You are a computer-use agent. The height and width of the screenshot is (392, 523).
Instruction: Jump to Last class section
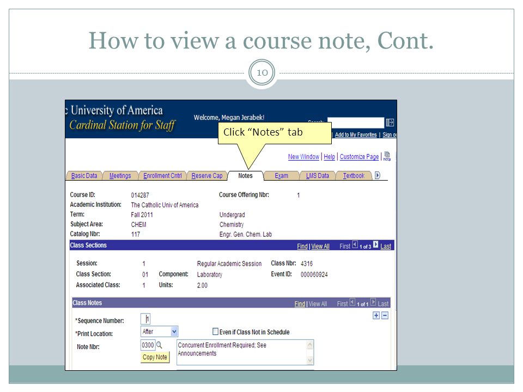click(x=386, y=246)
